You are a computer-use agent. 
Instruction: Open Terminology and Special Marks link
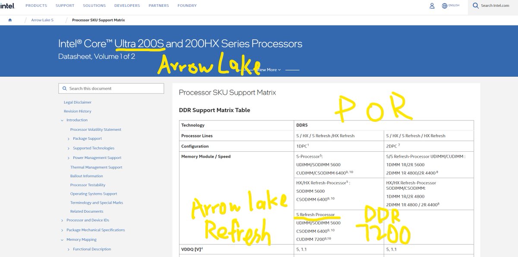click(97, 203)
